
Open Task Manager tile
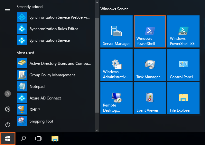click(x=150, y=65)
